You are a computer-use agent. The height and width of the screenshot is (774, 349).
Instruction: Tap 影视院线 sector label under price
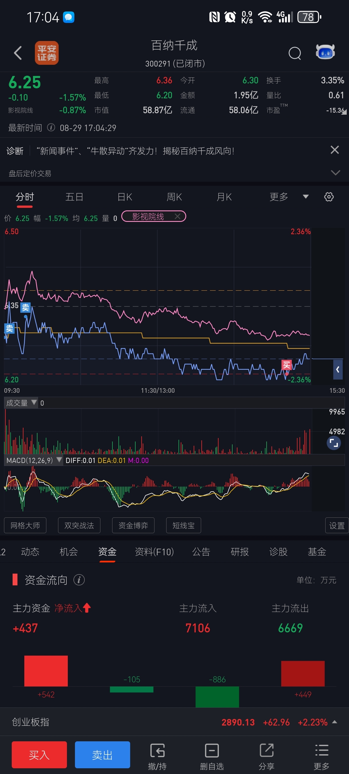[20, 110]
